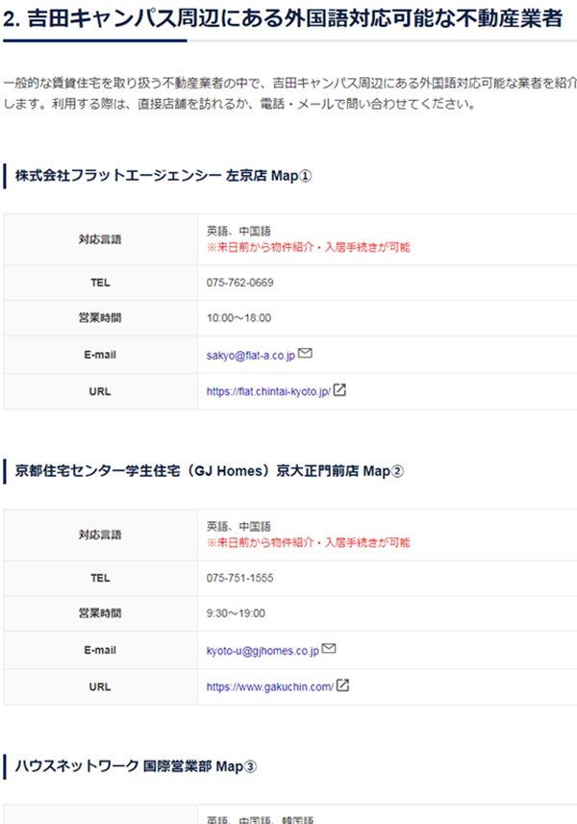The width and height of the screenshot is (577, 824).
Task: Open the https://flat.chintai-kyoto.jp/ link
Action: click(268, 391)
